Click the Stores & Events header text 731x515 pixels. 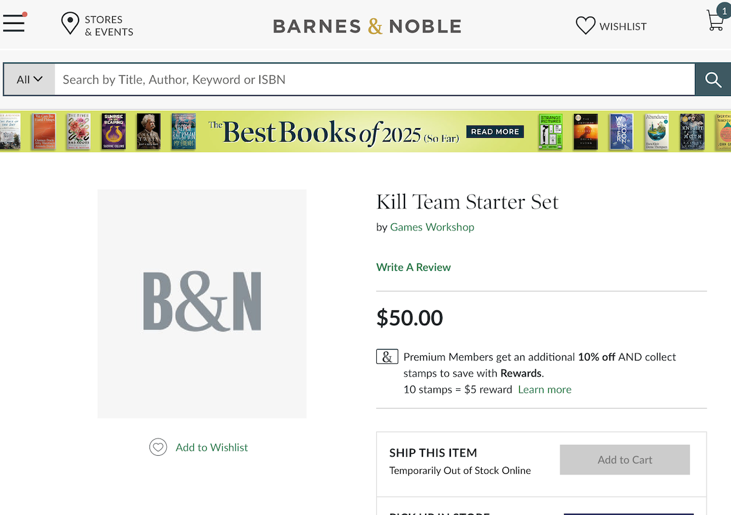[x=109, y=26]
